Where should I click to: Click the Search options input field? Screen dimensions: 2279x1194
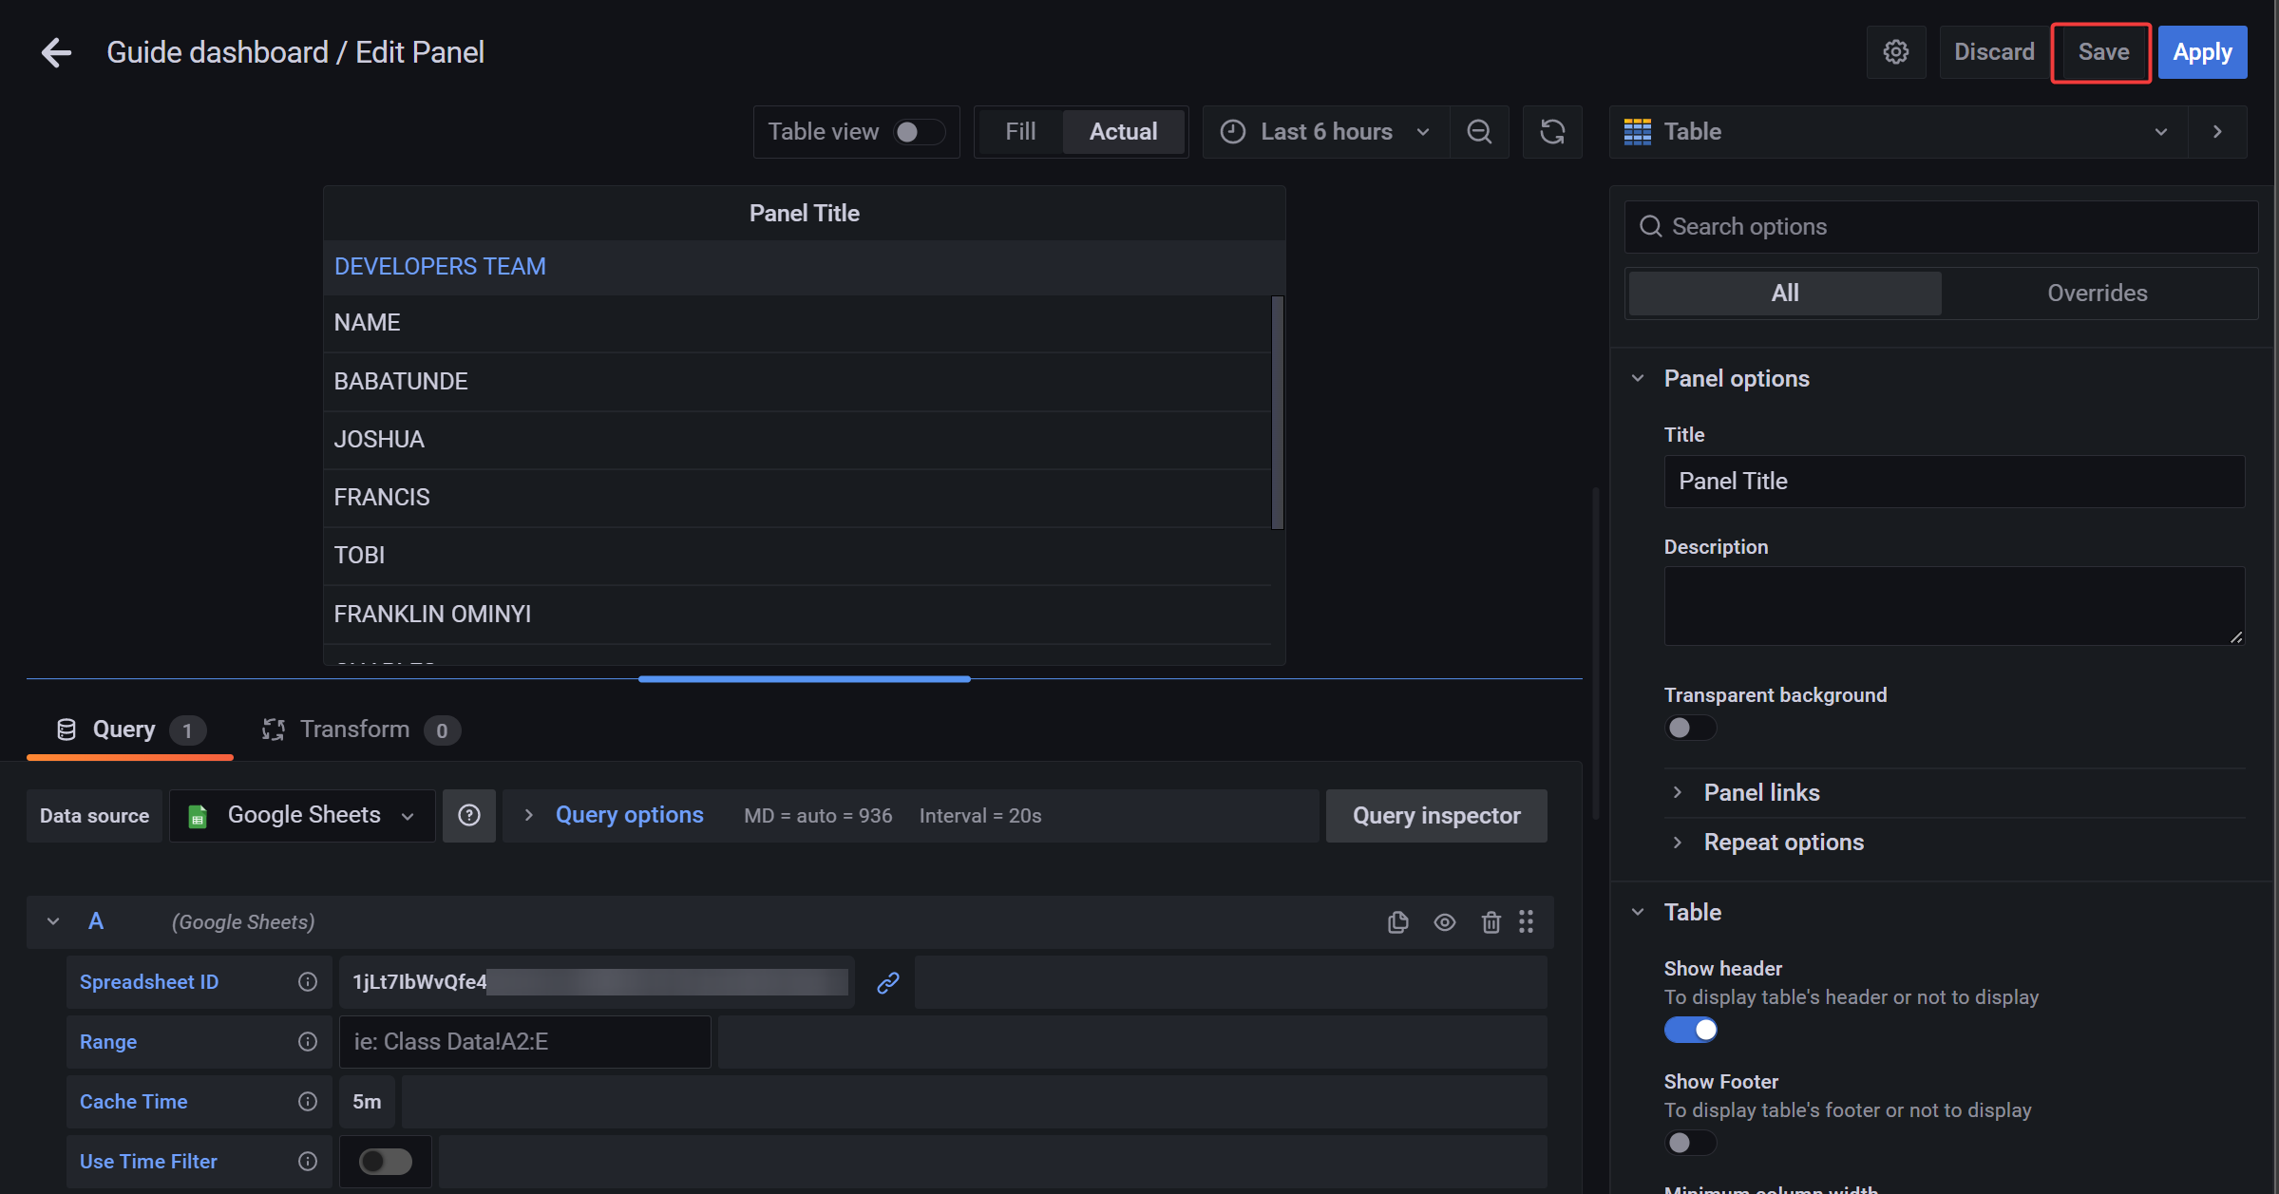pyautogui.click(x=1941, y=227)
